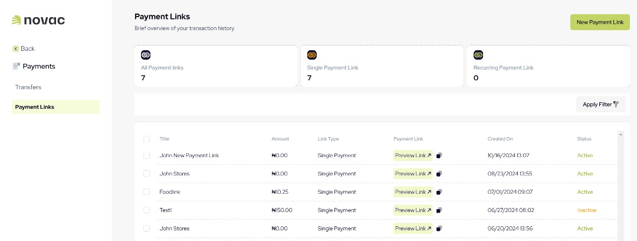Click the Back chevron icon
This screenshot has width=637, height=241.
pos(16,48)
